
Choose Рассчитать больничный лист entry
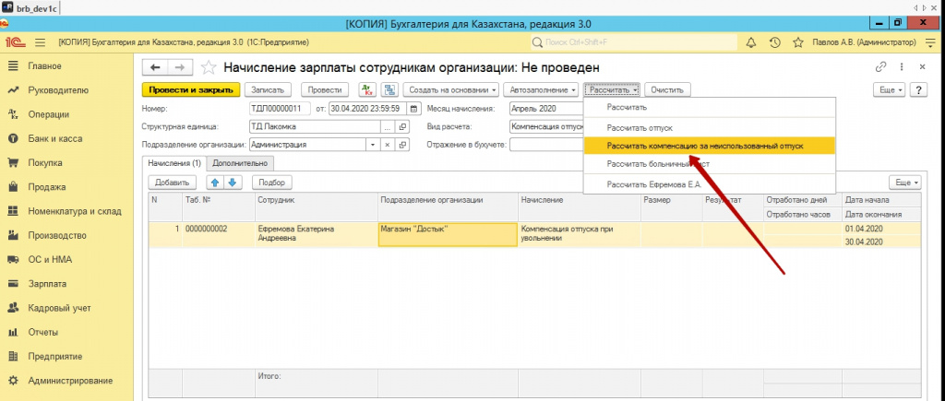[710, 163]
